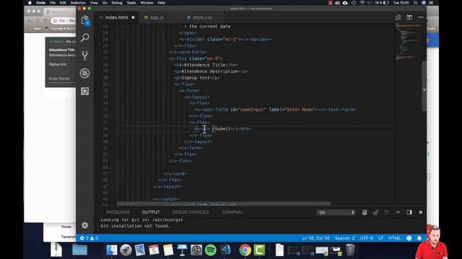Click 'Git installation not found.' output line

tap(135, 226)
